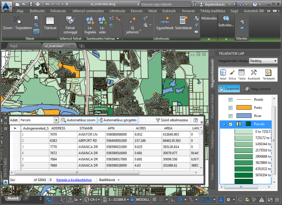Uncheck the Roads layer checkbox

pyautogui.click(x=230, y=100)
